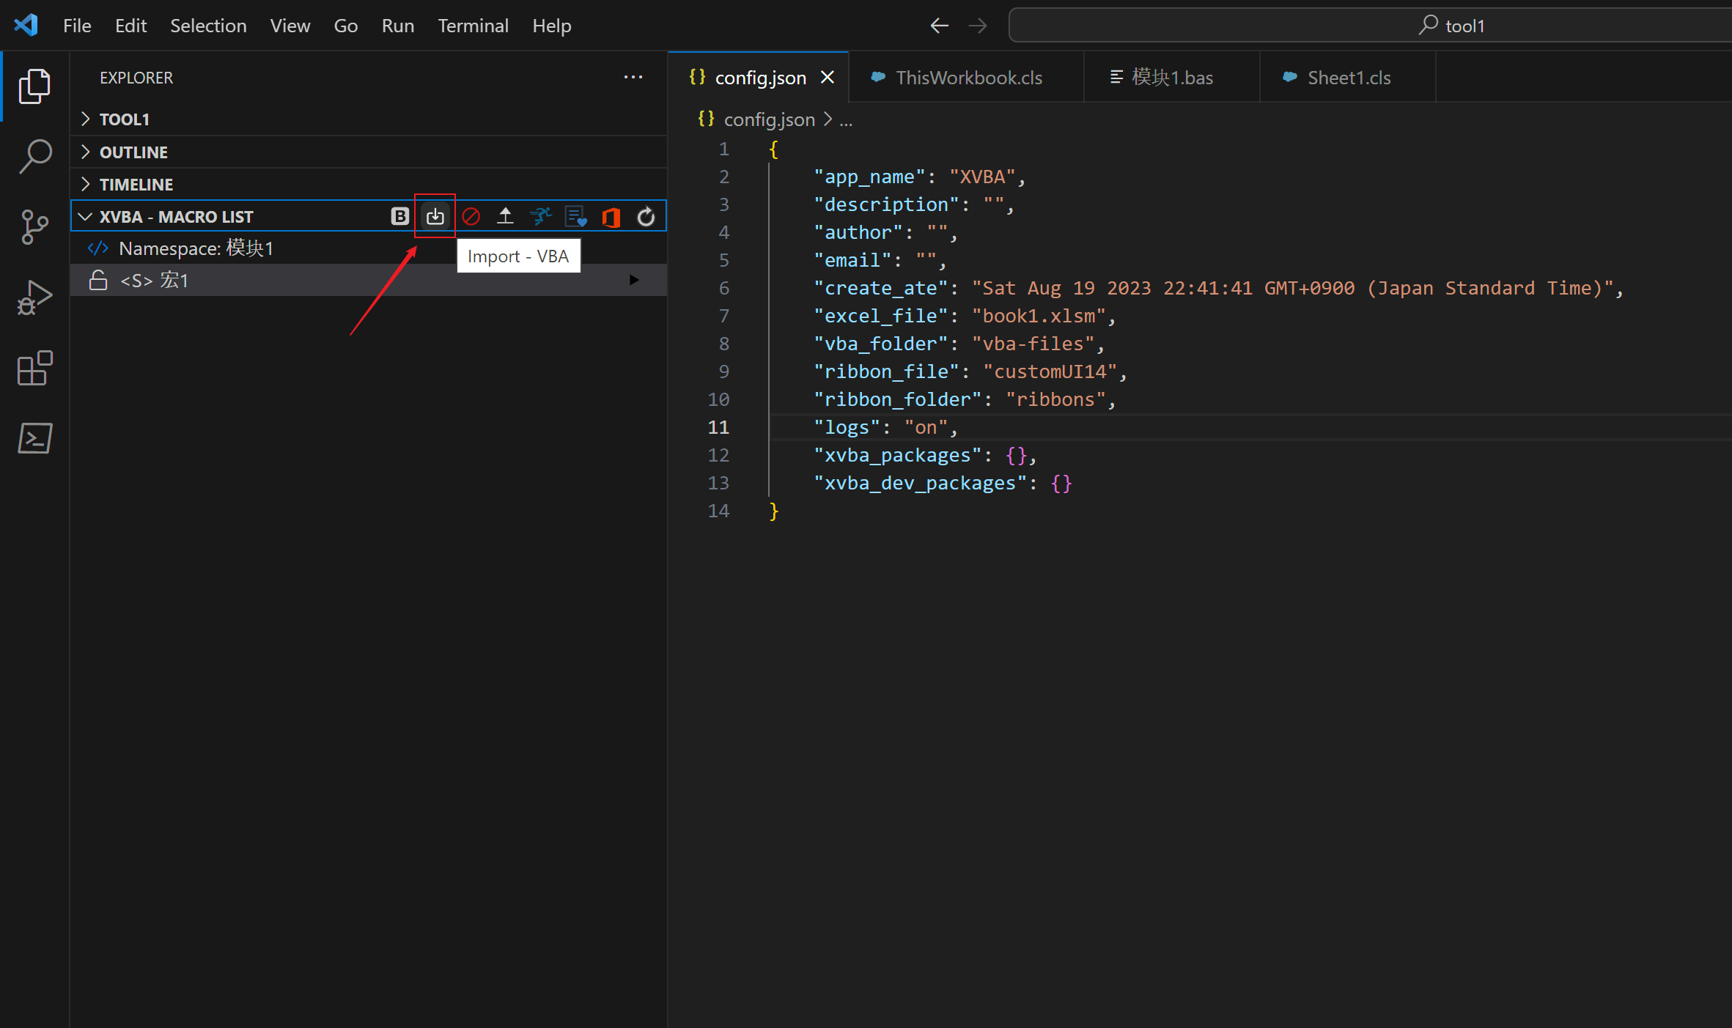Viewport: 1732px width, 1028px height.
Task: Select the <S> 宏1 macro row
Action: (369, 280)
